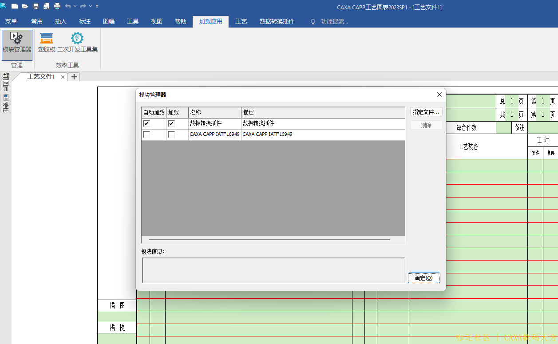Confirm the dialog with 确定(O)
Viewport: 558px width, 344px height.
423,278
